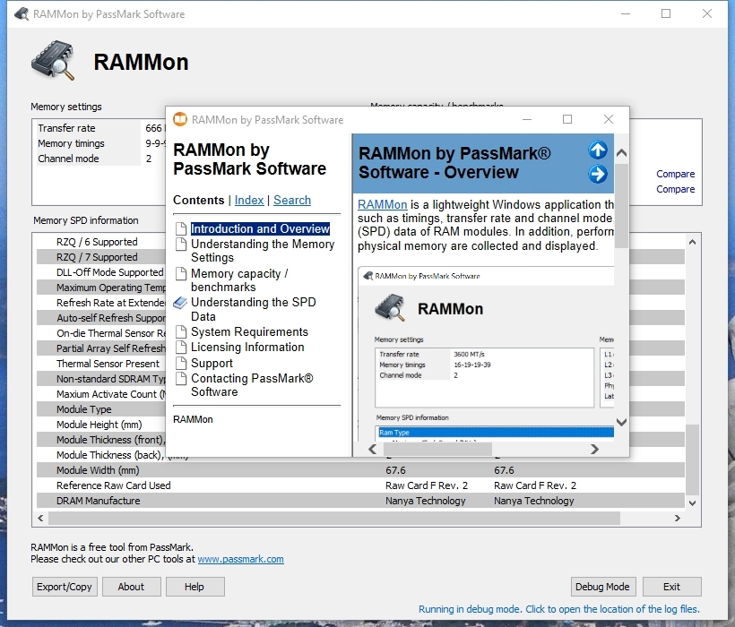Click the page icon beside Support topic
735x627 pixels.
(x=180, y=363)
